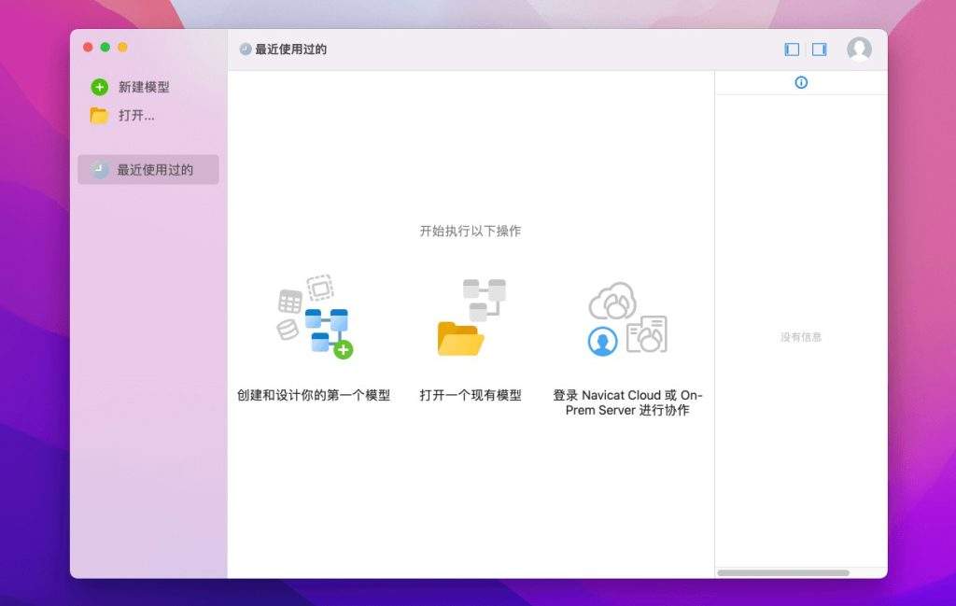Click the clock icon in the title header

[x=246, y=49]
